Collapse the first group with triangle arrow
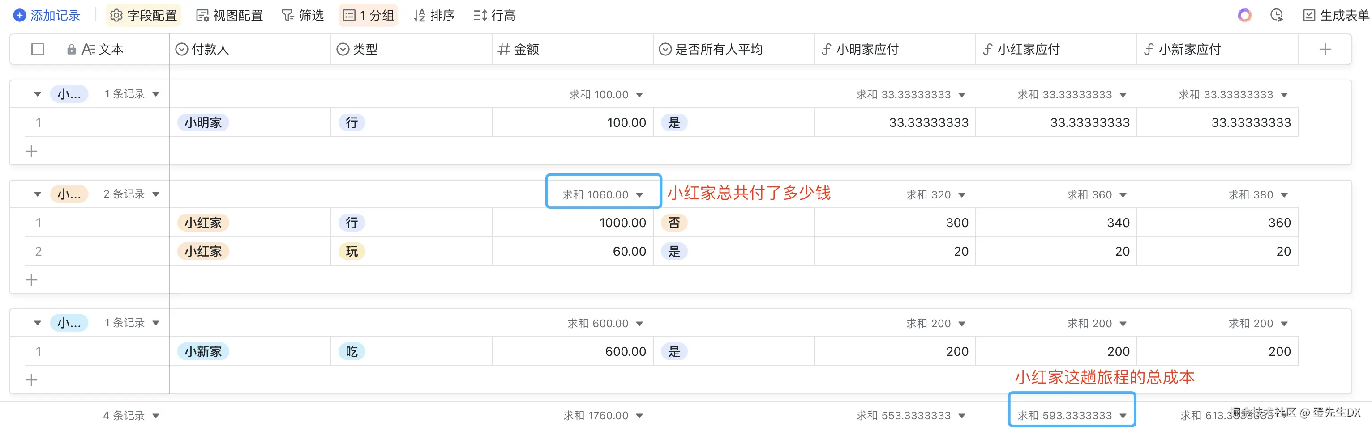 pyautogui.click(x=37, y=94)
